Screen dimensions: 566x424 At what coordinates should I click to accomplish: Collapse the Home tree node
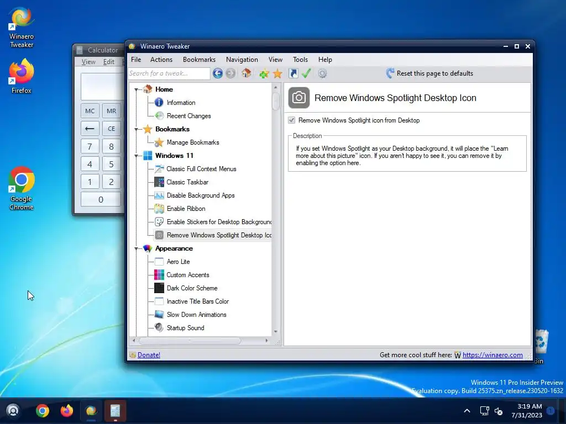tap(137, 90)
